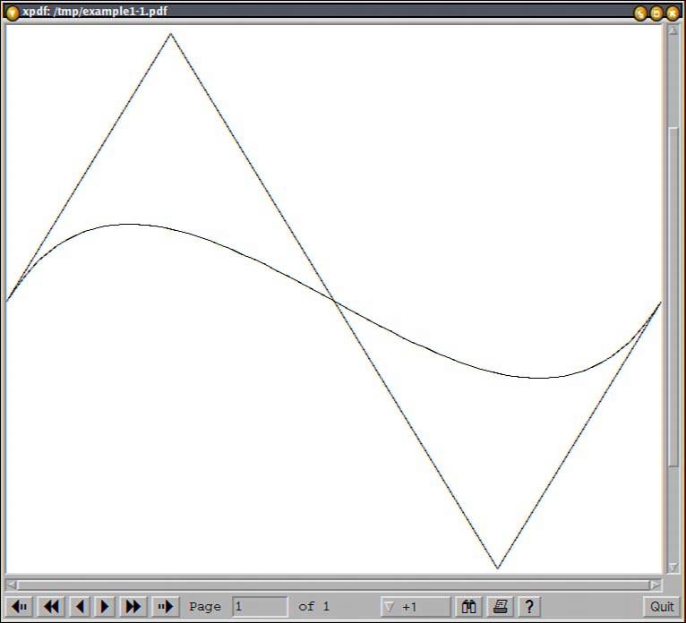Open the Find dialog using binoculars icon
This screenshot has width=686, height=623.
tap(468, 606)
